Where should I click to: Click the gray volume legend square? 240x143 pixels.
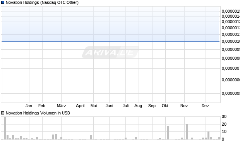coord(3,113)
